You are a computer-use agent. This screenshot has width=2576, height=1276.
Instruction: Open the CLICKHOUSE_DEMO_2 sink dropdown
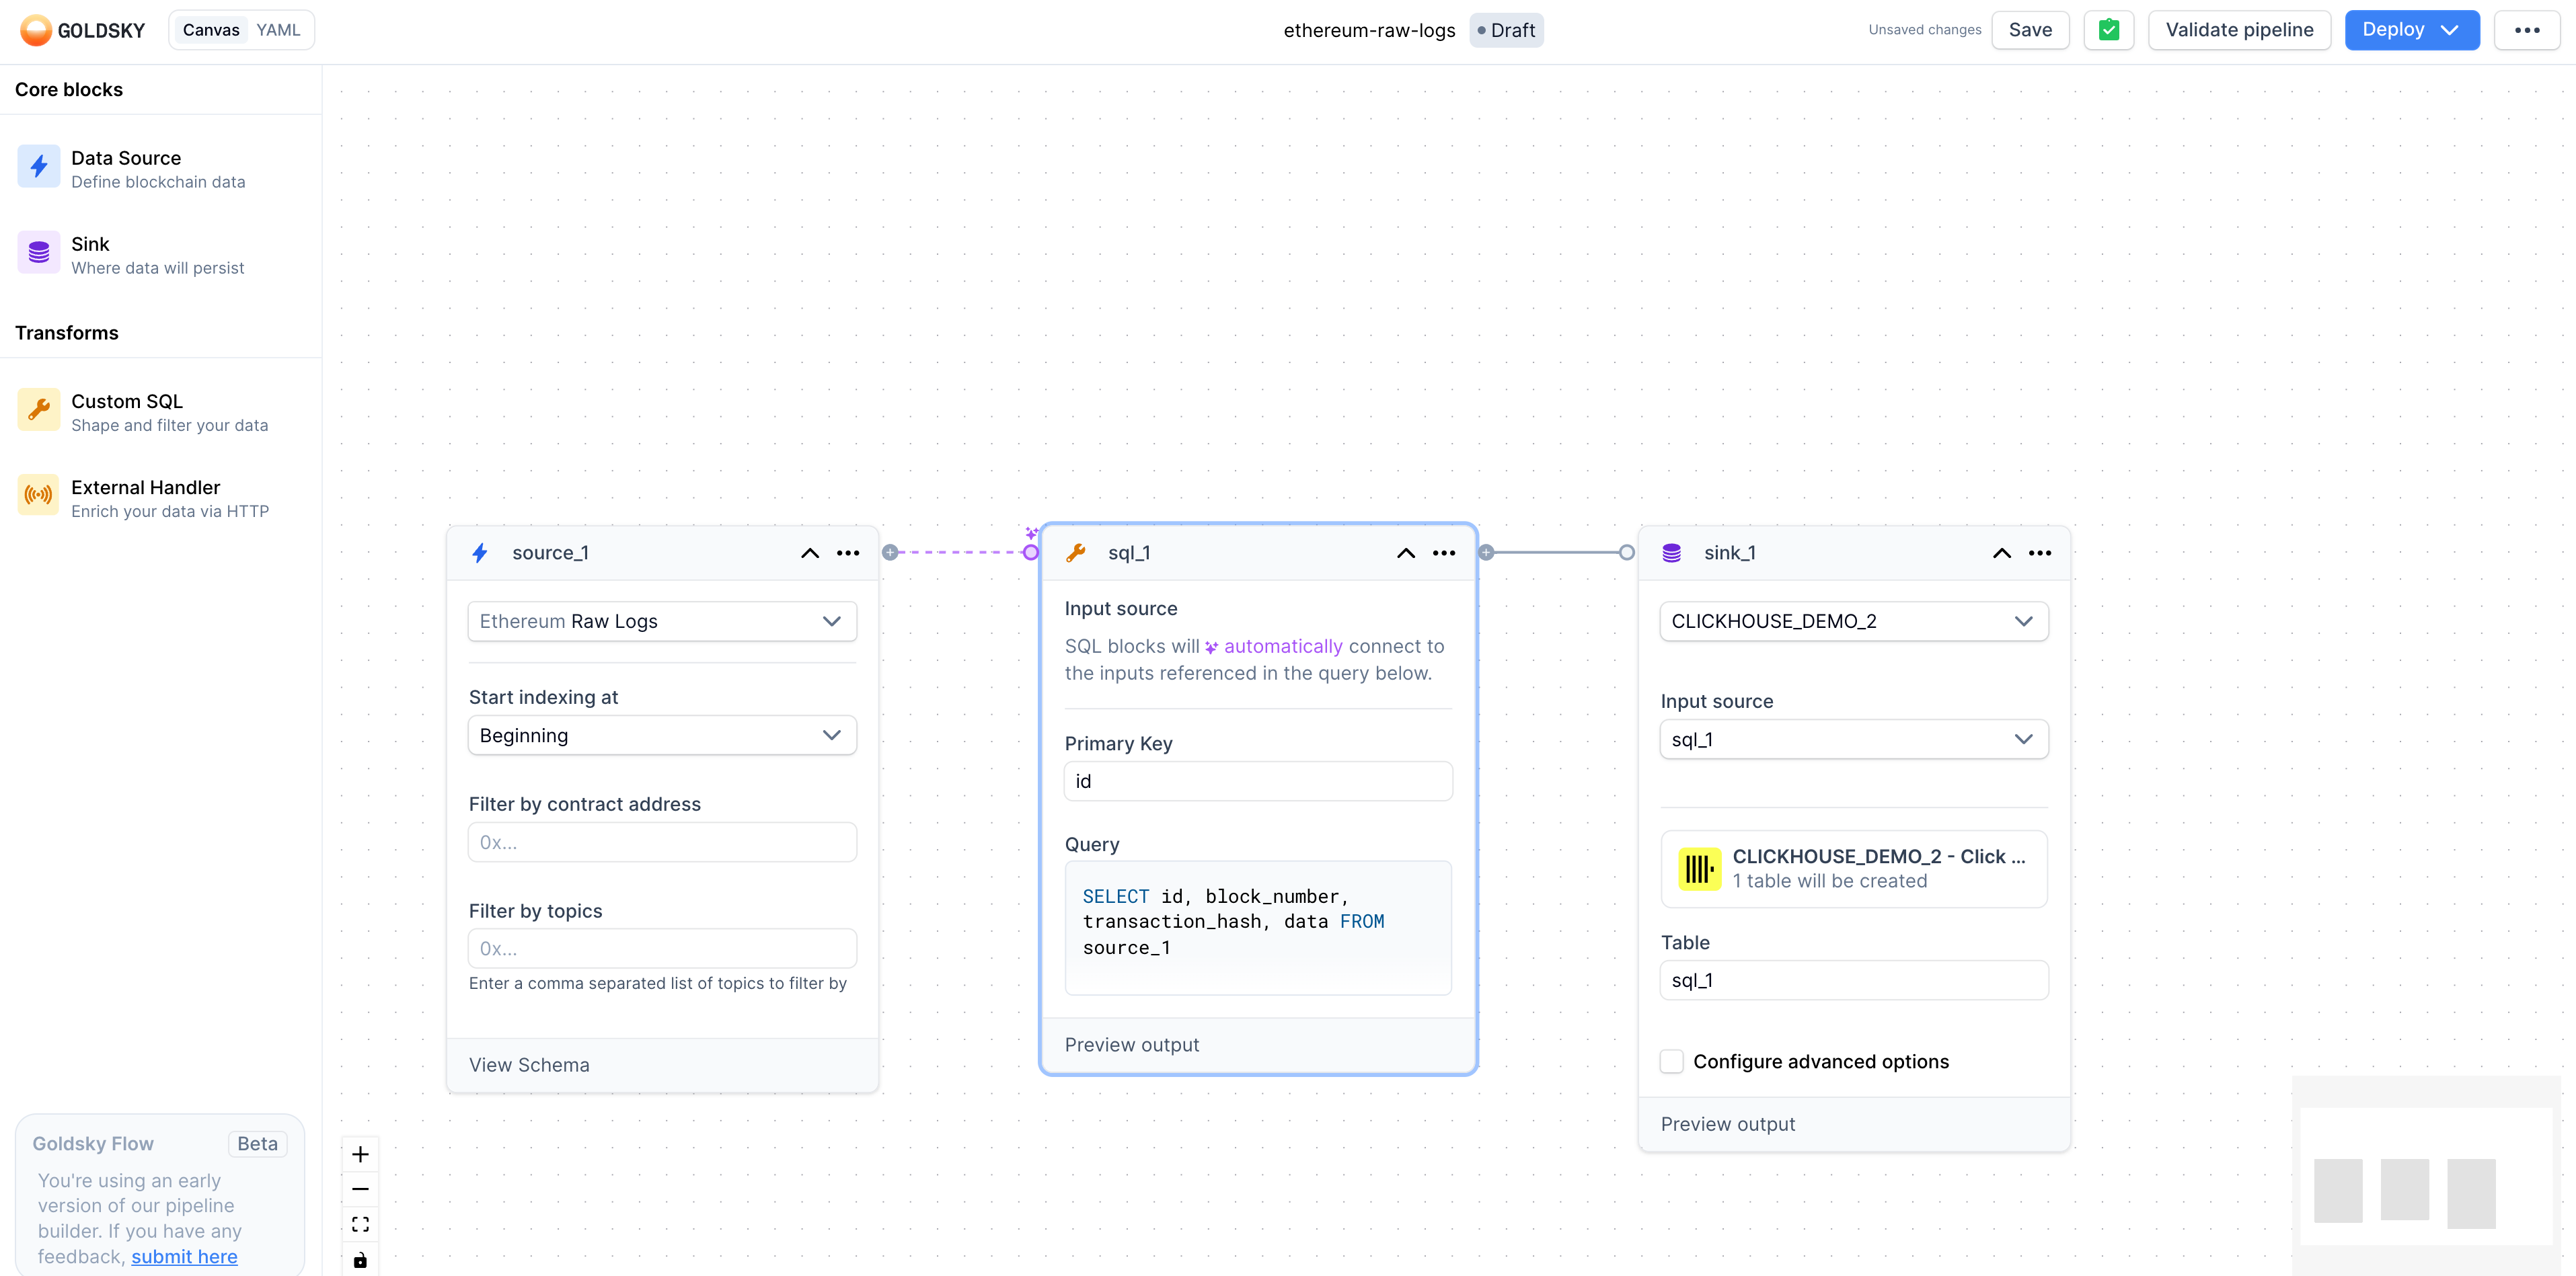click(x=1853, y=621)
